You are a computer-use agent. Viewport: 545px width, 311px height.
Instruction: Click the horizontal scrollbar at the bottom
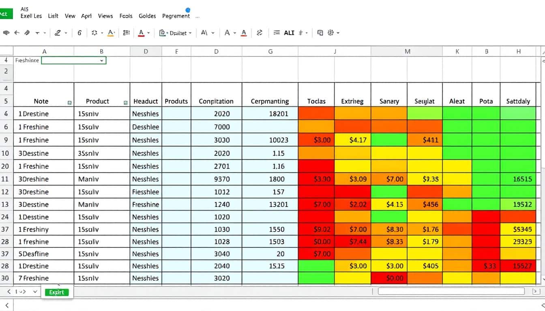pos(451,291)
